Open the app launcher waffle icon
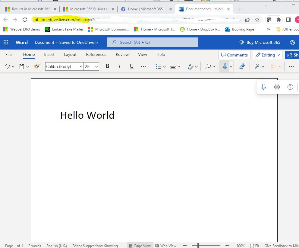 (6, 42)
